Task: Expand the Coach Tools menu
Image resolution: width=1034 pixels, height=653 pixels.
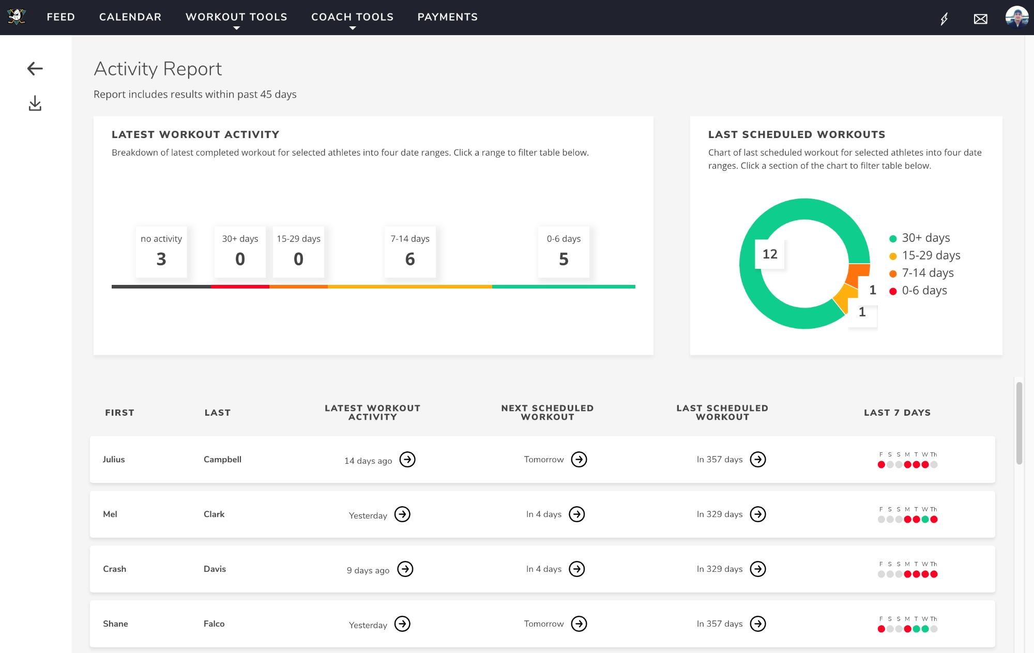Action: click(352, 18)
